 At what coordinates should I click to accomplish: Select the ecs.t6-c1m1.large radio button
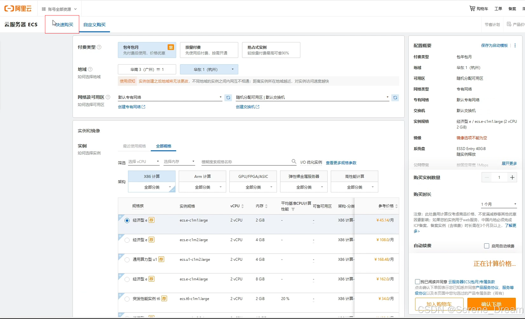click(x=127, y=299)
